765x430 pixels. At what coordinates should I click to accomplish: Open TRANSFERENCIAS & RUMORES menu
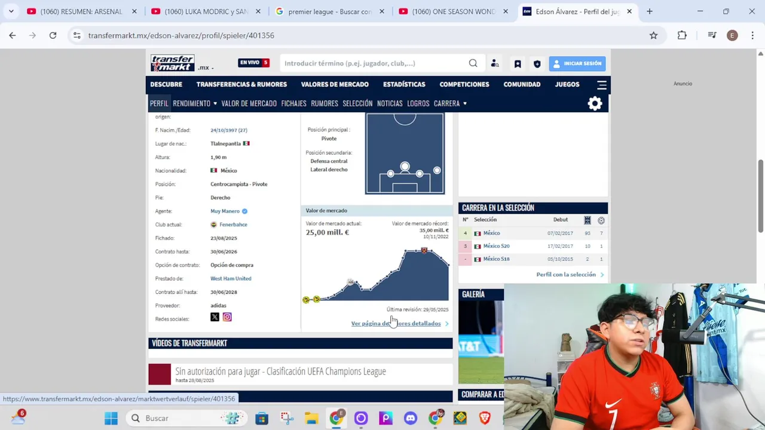(241, 84)
